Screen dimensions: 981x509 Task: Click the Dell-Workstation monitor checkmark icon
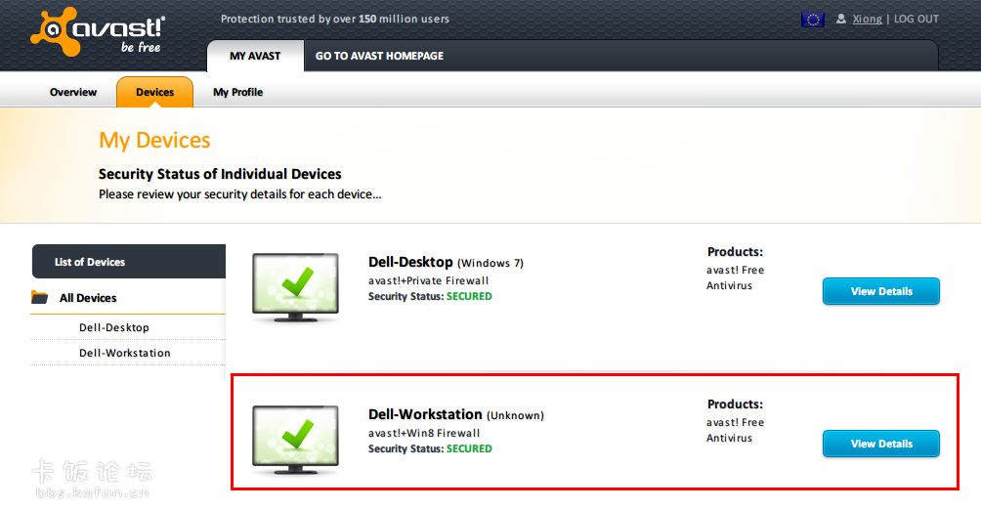[295, 438]
